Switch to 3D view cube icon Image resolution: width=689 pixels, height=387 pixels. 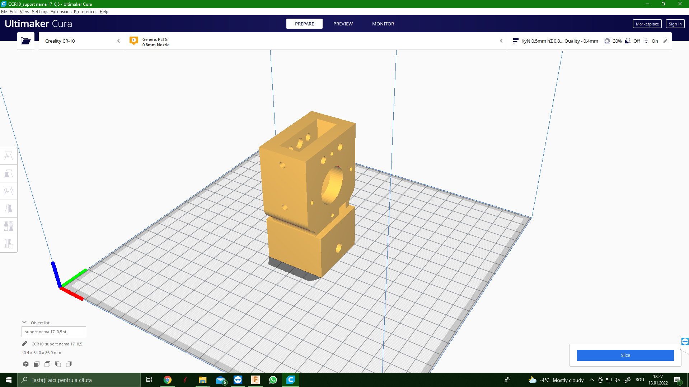coord(26,364)
